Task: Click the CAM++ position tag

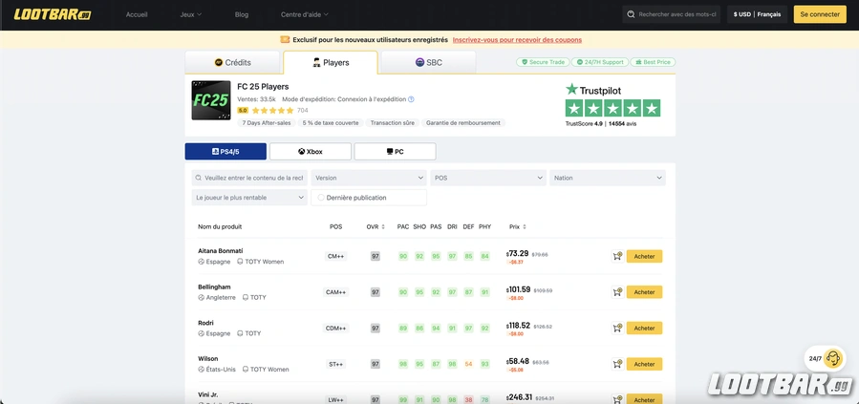Action: tap(335, 292)
